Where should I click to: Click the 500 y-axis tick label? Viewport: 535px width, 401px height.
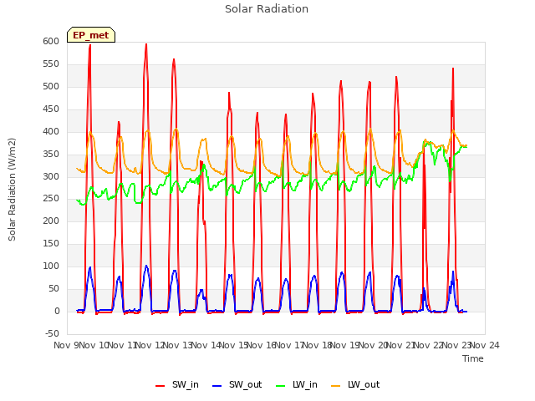[51, 86]
